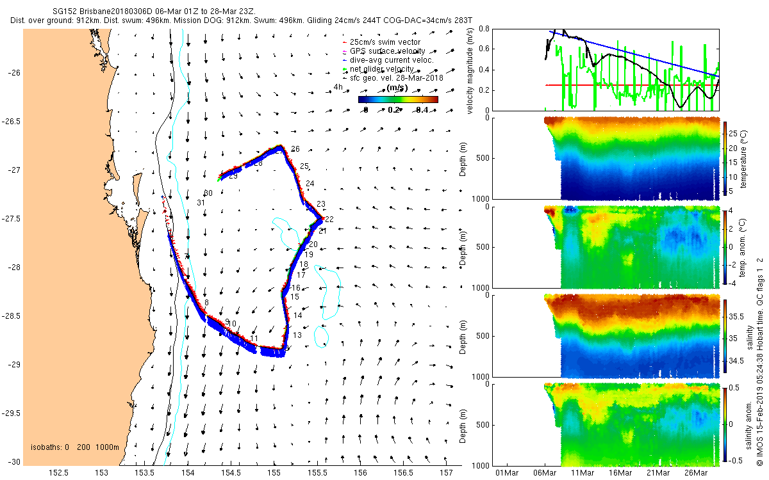Screen dimensions: 769x480
Task: Click day marker 26 on glider track
Action: pos(295,149)
